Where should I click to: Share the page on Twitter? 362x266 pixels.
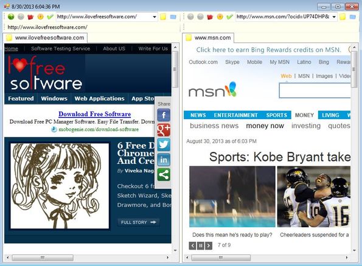point(164,145)
